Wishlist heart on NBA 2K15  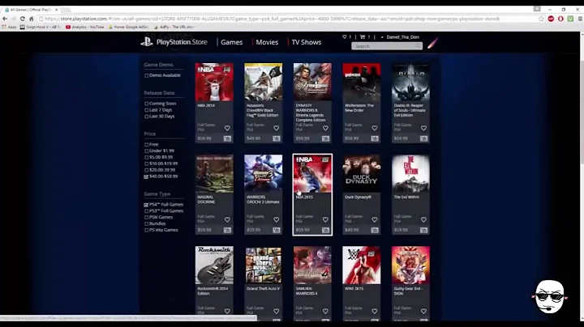325,220
